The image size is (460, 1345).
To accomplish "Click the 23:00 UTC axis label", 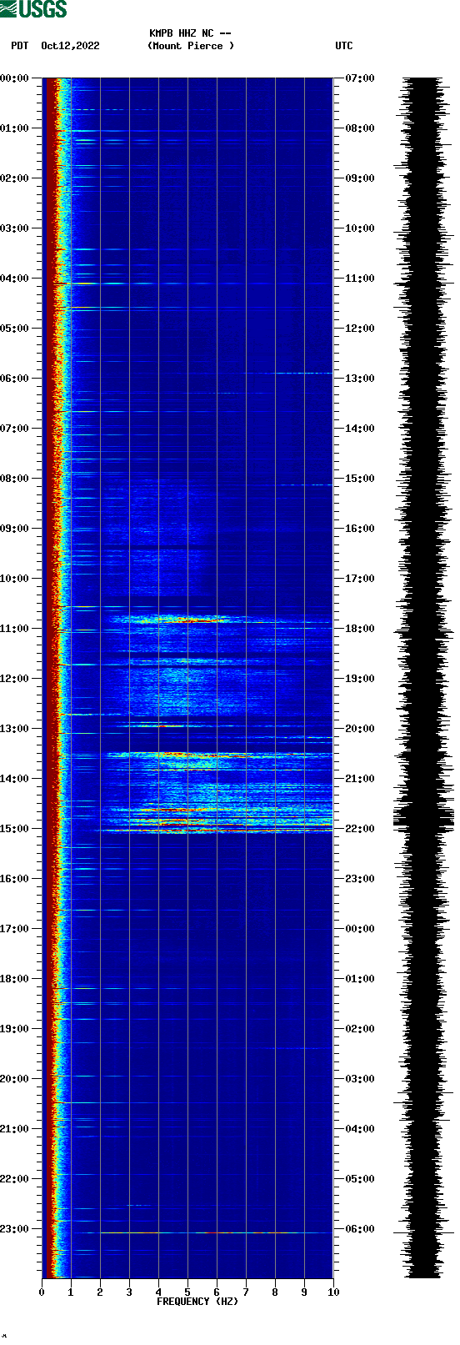I will click(x=360, y=879).
